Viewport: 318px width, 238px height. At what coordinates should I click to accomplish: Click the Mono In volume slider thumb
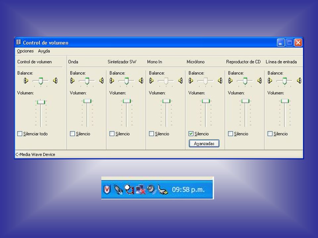click(166, 101)
